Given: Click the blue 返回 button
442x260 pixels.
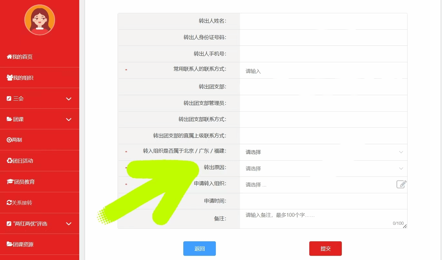Looking at the screenshot, I should coord(199,248).
